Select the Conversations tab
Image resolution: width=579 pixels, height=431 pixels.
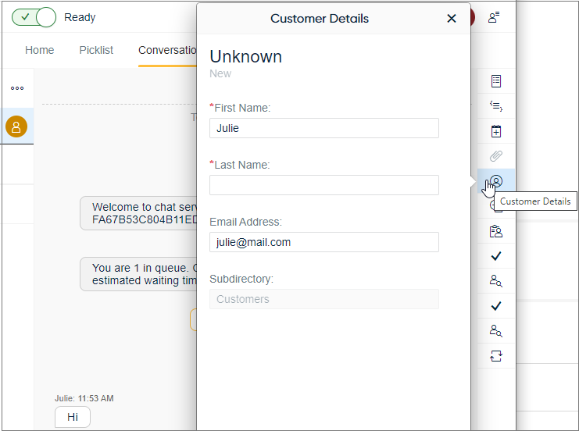[167, 50]
